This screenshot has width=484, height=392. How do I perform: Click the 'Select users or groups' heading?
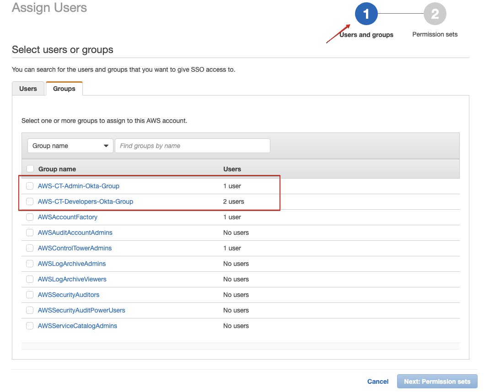63,50
